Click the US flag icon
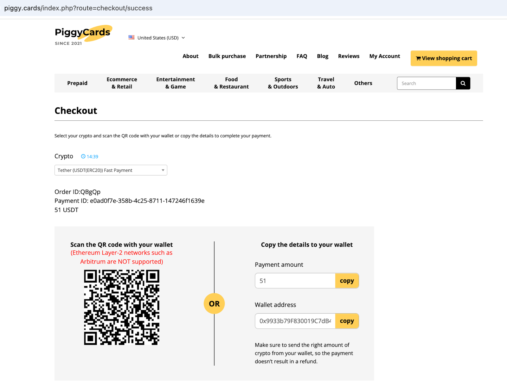Image resolution: width=507 pixels, height=387 pixels. click(131, 37)
